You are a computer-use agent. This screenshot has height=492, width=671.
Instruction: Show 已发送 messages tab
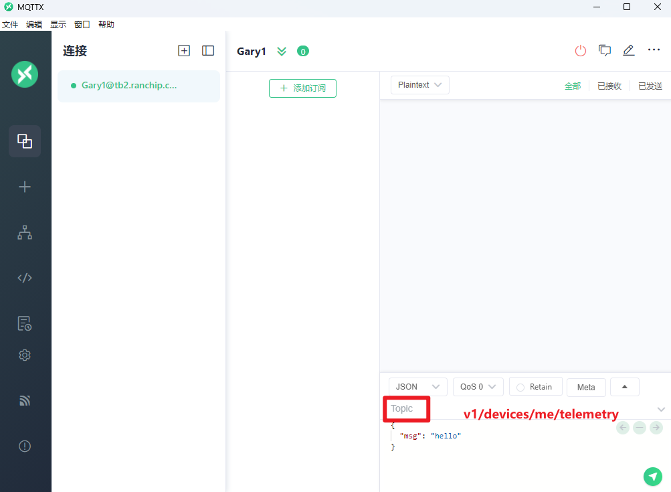coord(650,86)
